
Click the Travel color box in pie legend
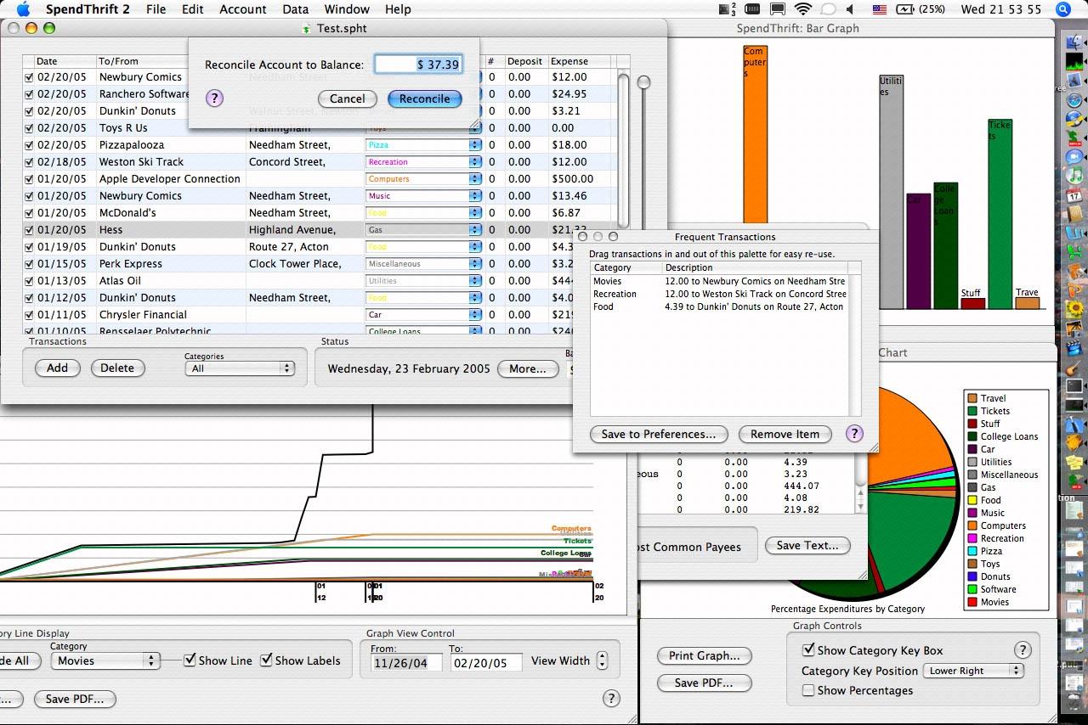(972, 398)
